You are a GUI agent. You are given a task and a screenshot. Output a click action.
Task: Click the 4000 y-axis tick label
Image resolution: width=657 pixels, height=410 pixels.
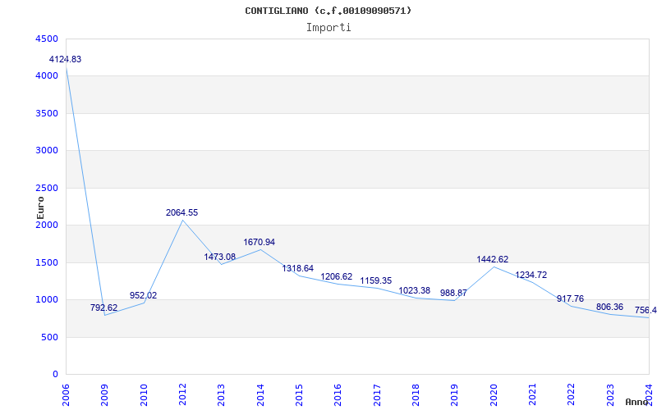[x=48, y=76]
